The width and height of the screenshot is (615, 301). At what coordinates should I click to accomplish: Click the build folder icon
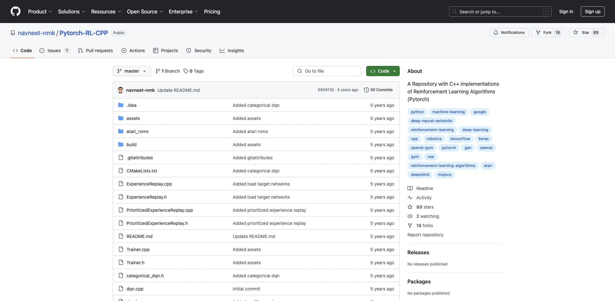[x=121, y=145]
